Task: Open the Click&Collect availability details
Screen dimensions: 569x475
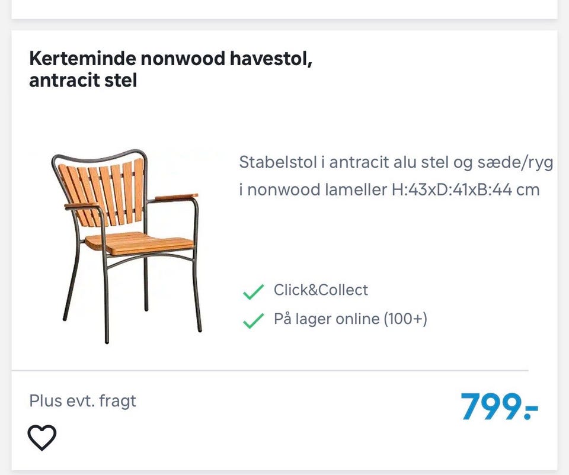Action: [x=321, y=290]
